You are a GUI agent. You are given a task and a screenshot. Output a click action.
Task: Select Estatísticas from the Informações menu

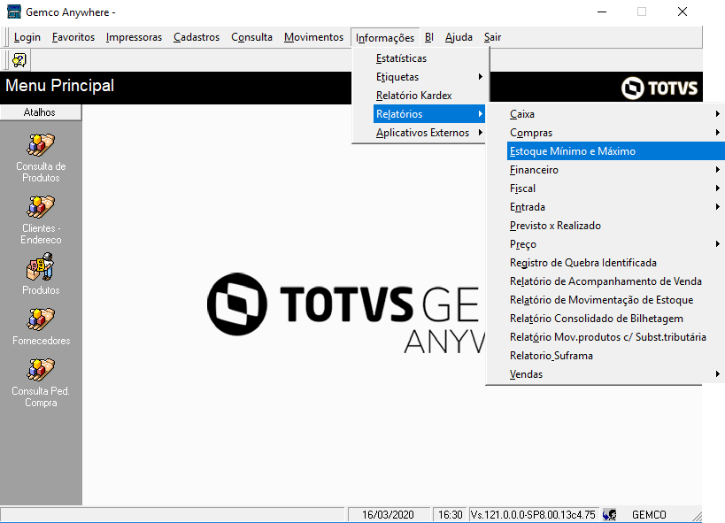coord(429,58)
